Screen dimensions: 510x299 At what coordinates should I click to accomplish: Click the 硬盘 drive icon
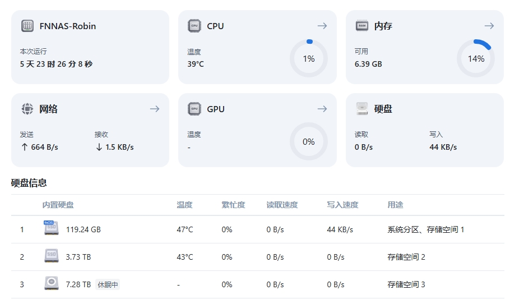point(362,109)
